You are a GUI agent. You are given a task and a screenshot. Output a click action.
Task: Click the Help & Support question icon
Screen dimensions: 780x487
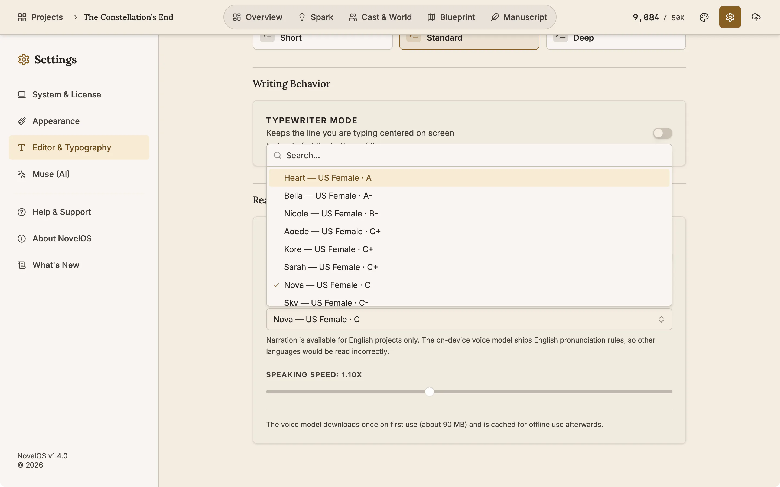coord(22,212)
